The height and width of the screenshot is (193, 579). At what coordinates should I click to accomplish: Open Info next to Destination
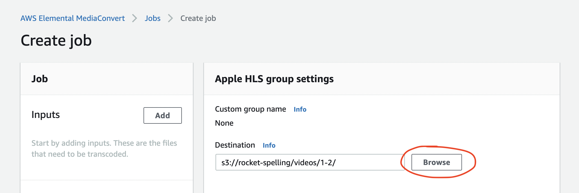click(x=269, y=145)
